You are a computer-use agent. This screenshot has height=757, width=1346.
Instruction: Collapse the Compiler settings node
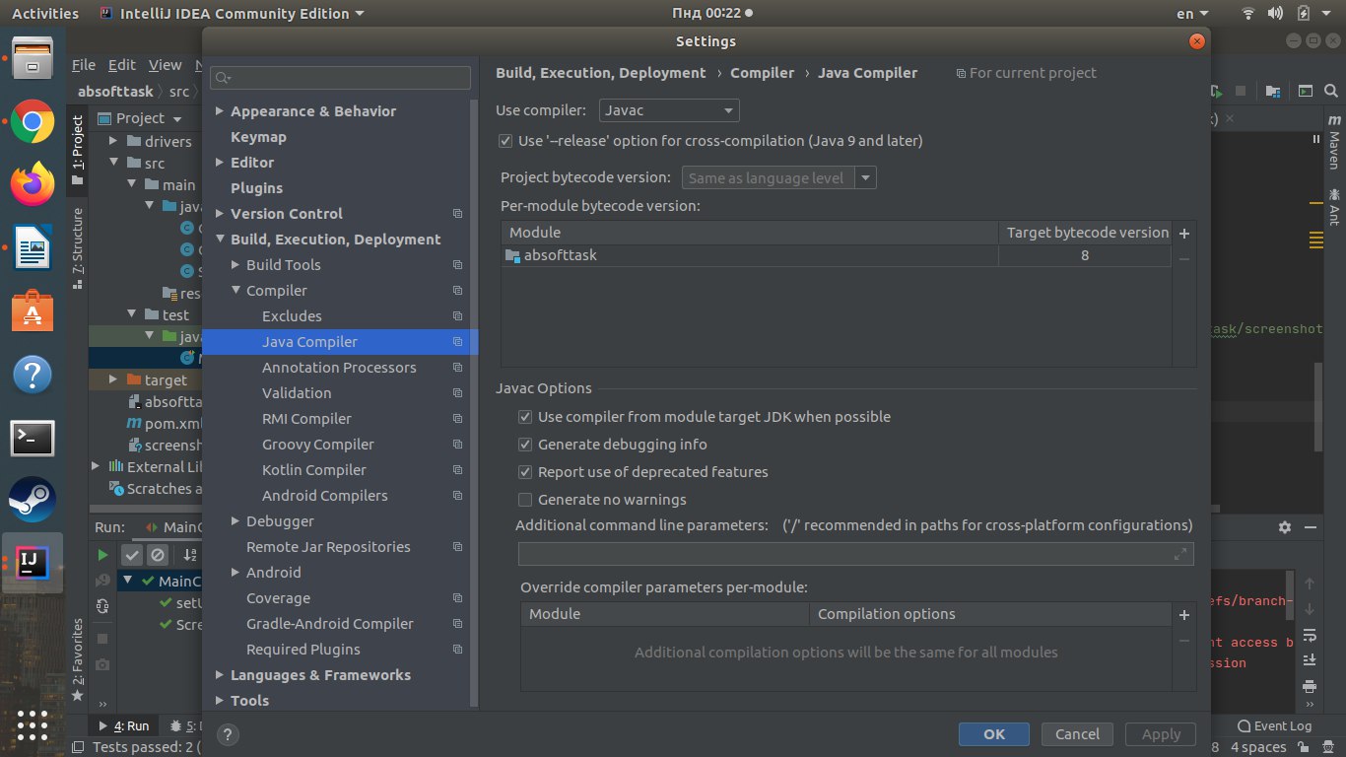(236, 291)
